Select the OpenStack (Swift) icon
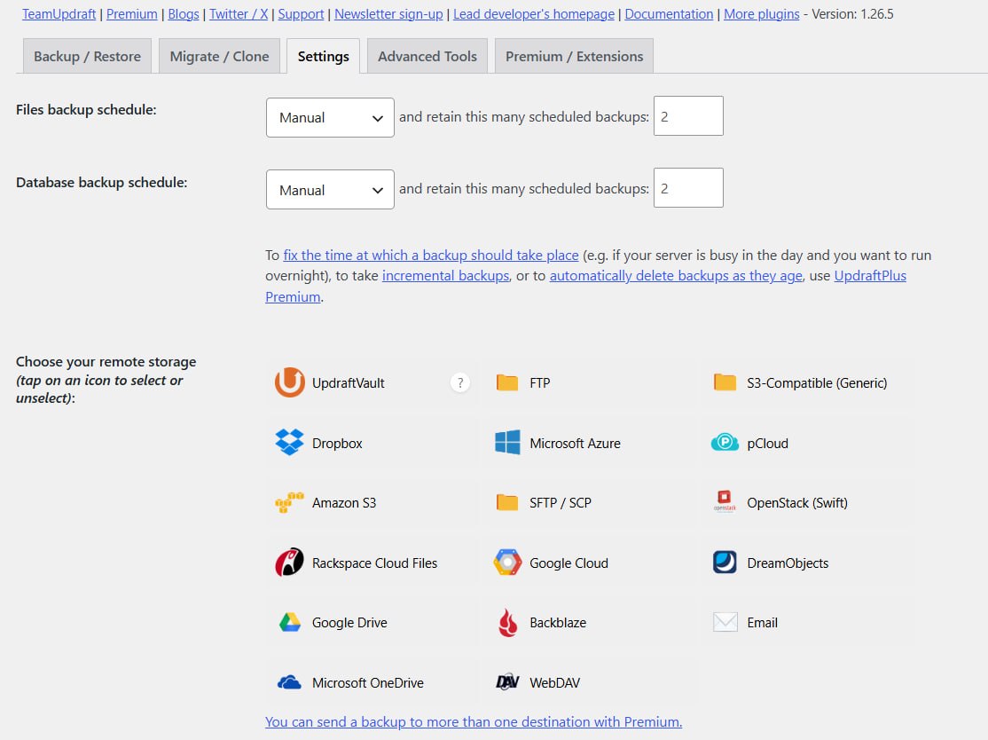Screen dimensions: 988x740 click(725, 502)
